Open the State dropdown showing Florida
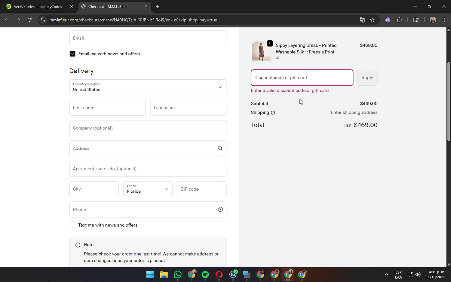Image resolution: width=451 pixels, height=282 pixels. tap(148, 189)
